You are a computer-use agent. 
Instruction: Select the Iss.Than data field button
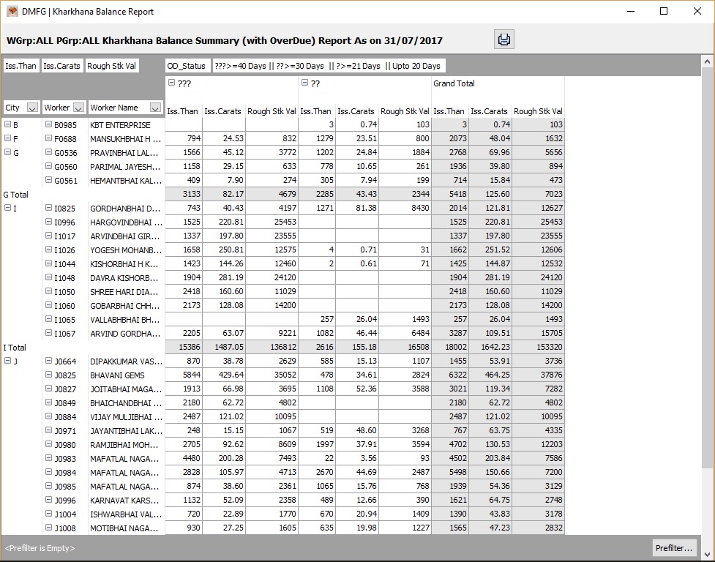pos(21,66)
